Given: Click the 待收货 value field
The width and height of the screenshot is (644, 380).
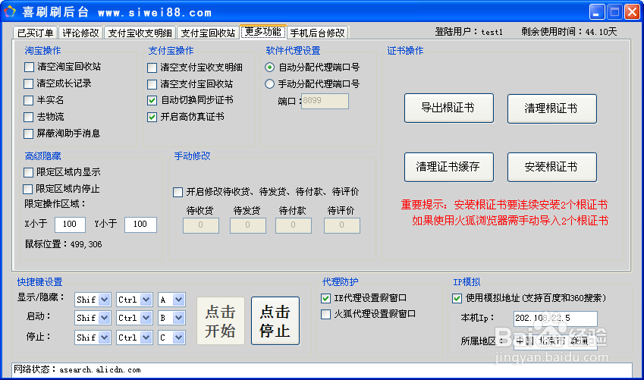Looking at the screenshot, I should click(x=201, y=225).
